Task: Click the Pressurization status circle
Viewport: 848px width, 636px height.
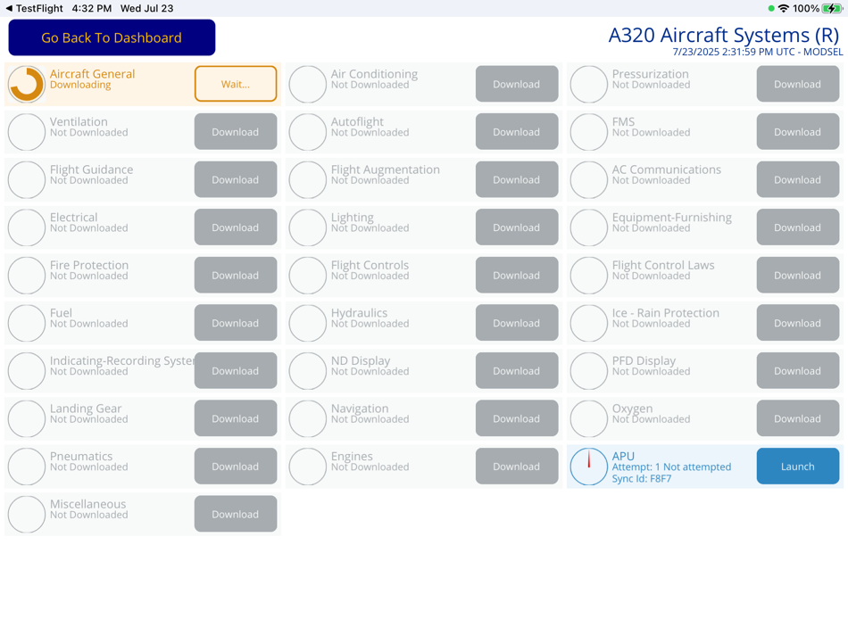Action: [x=589, y=85]
